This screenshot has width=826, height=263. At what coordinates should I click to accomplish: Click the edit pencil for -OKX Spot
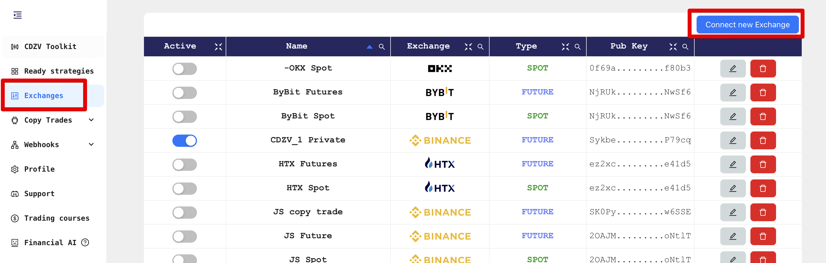click(x=732, y=69)
